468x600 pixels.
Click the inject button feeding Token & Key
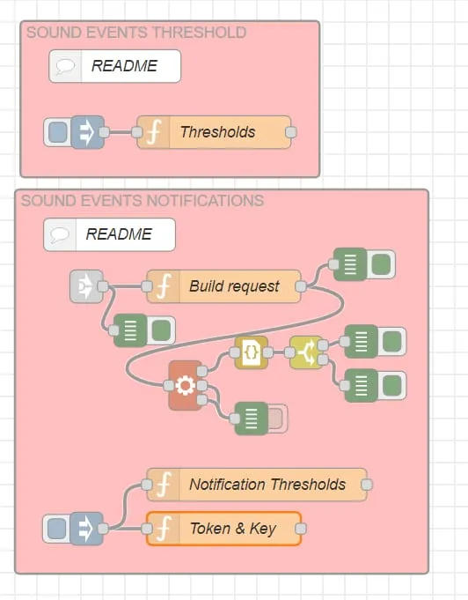(56, 529)
